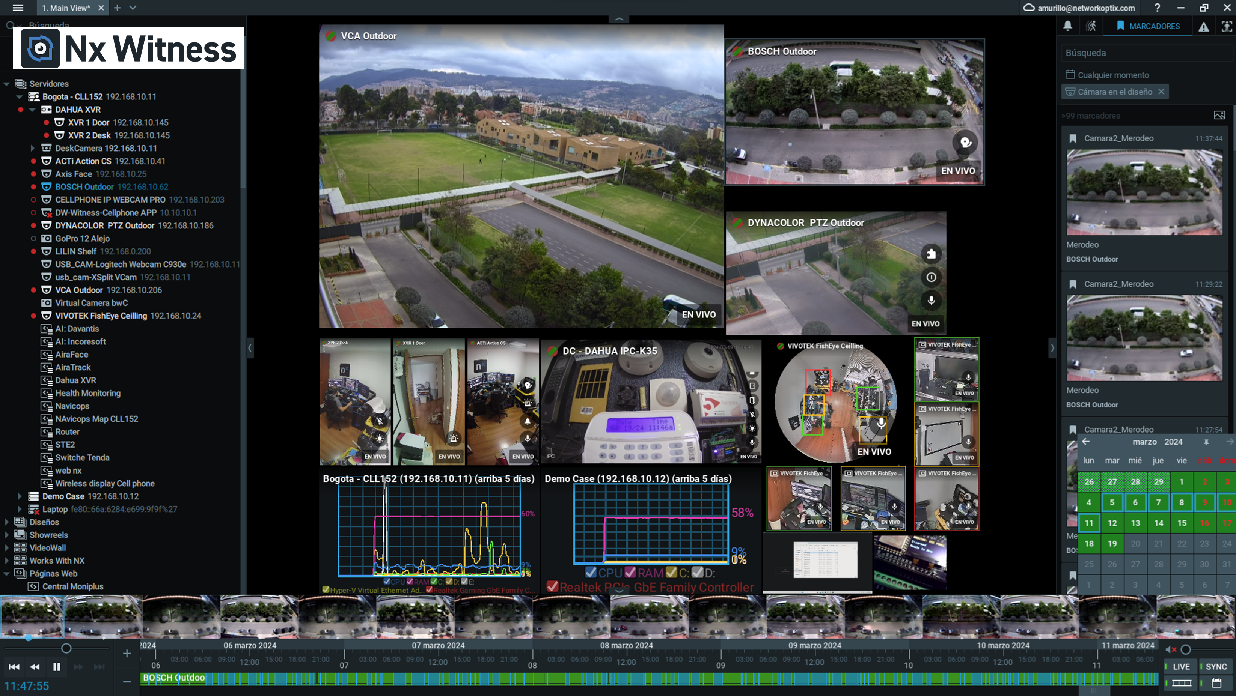Go to previous month calendar arrow
This screenshot has width=1236, height=696.
click(1086, 442)
